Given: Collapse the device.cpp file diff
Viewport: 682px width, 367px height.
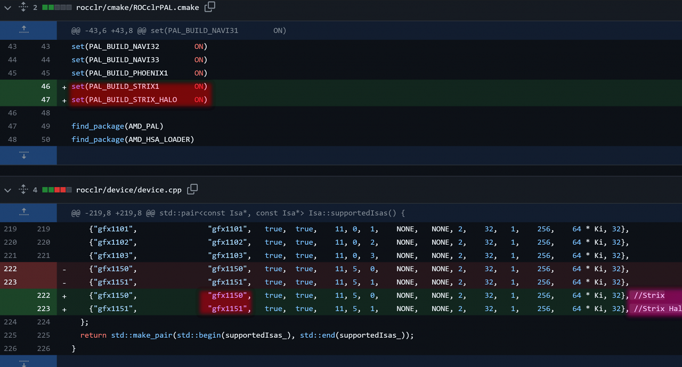Looking at the screenshot, I should tap(7, 190).
